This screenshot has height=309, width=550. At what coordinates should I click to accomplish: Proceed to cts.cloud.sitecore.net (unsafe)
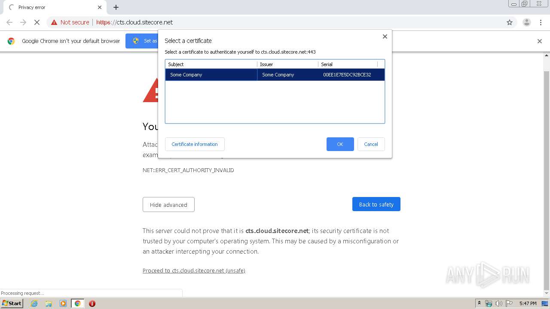[x=194, y=271]
